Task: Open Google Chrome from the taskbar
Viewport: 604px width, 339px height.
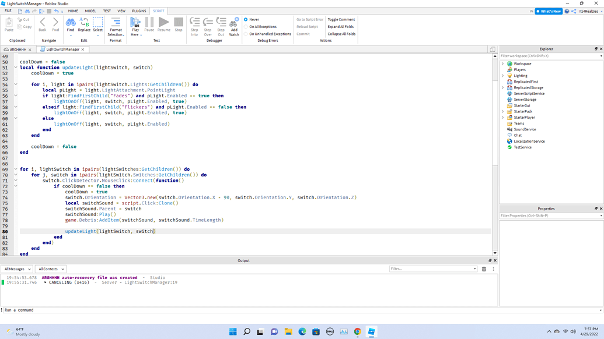Action: tap(357, 331)
